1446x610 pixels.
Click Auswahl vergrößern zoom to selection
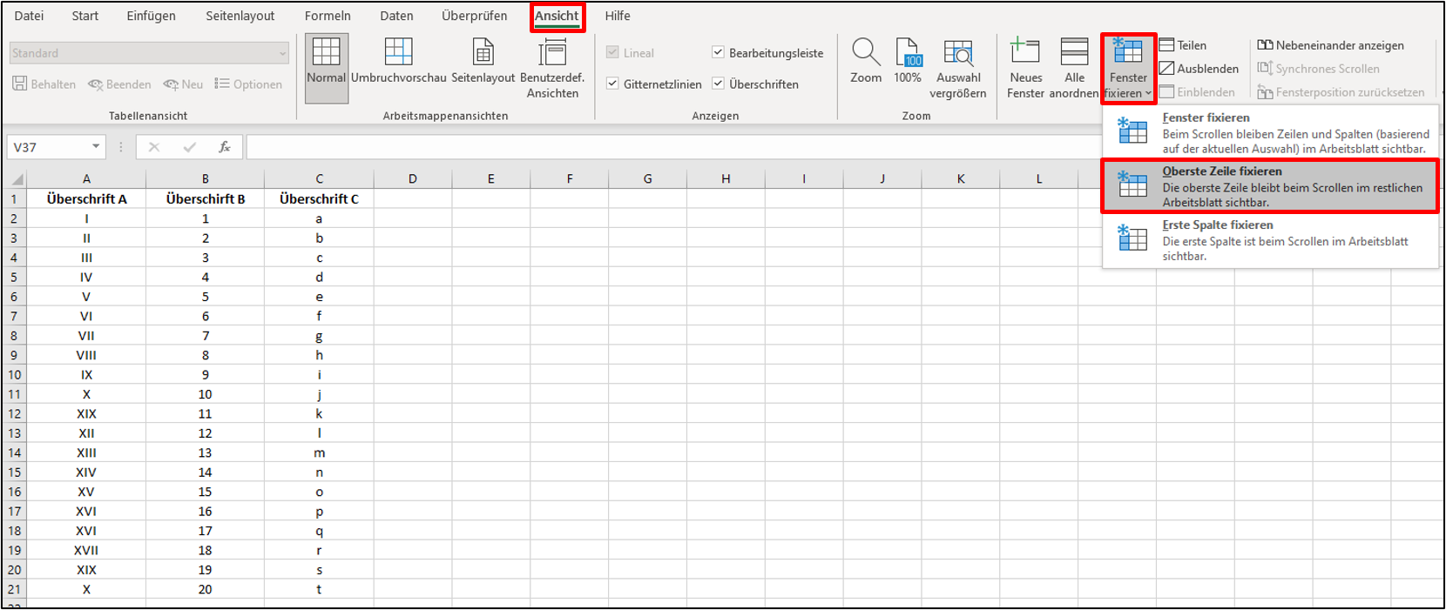coord(958,68)
